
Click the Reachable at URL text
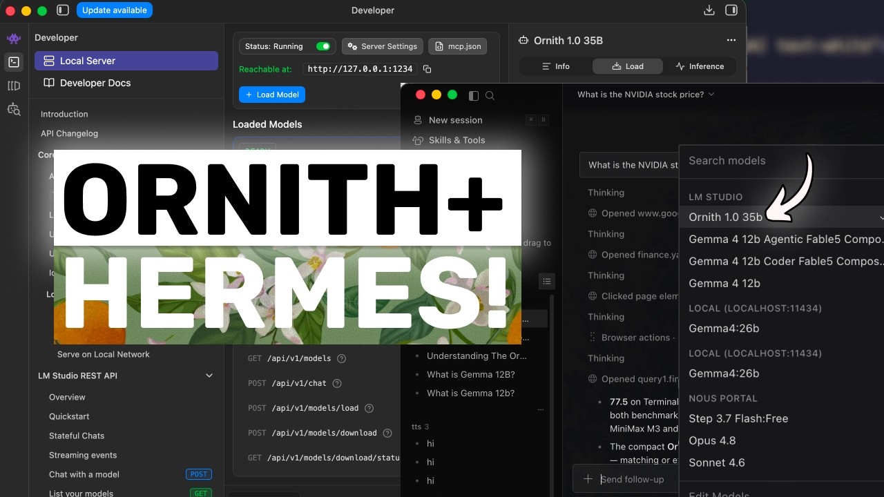click(360, 69)
